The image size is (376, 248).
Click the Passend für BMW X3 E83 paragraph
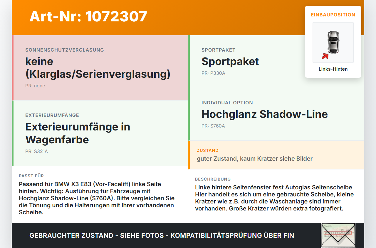click(97, 198)
